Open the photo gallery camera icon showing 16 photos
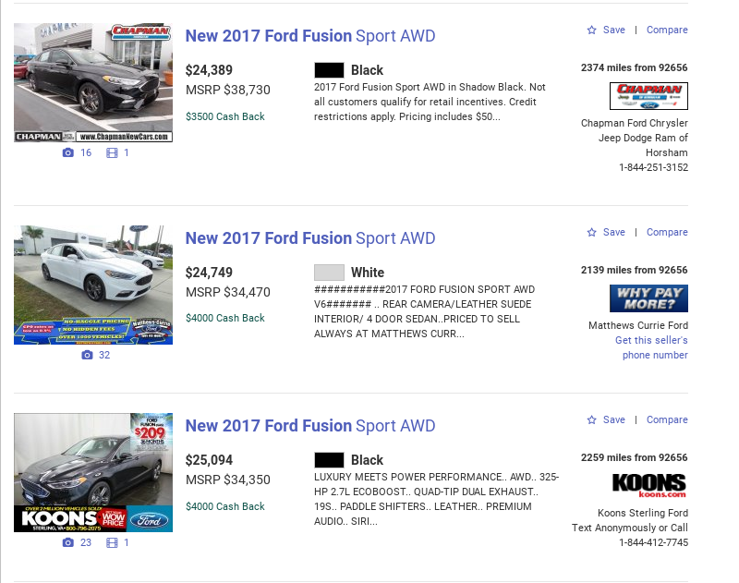The image size is (739, 583). [67, 152]
